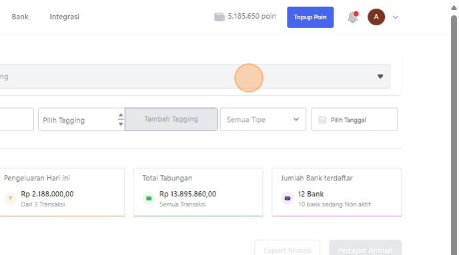Open the Integrasi menu item
The width and height of the screenshot is (459, 255).
[65, 17]
